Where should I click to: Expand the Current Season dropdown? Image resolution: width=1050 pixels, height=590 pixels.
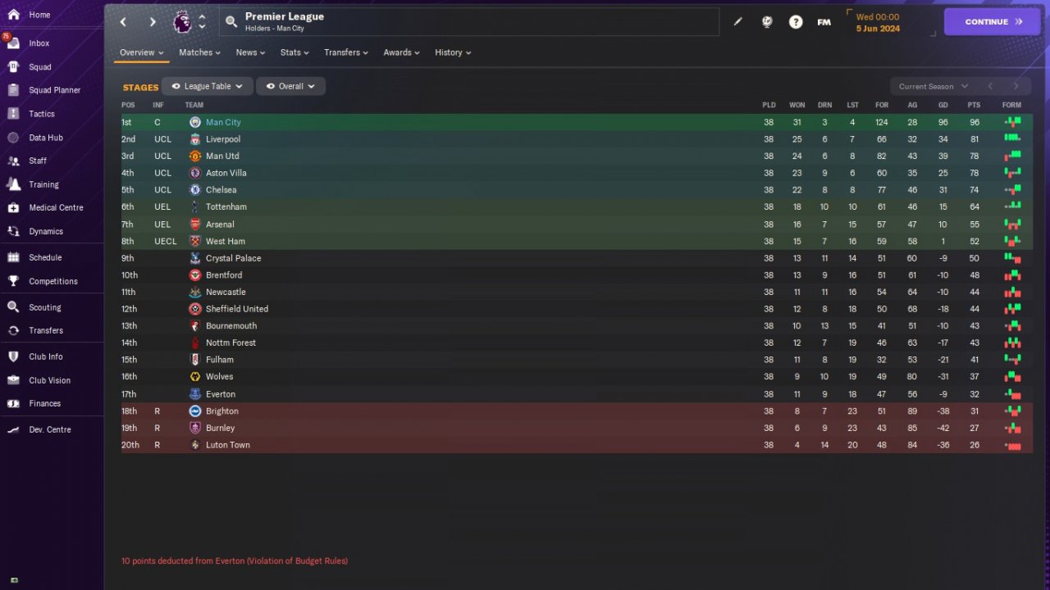click(933, 86)
